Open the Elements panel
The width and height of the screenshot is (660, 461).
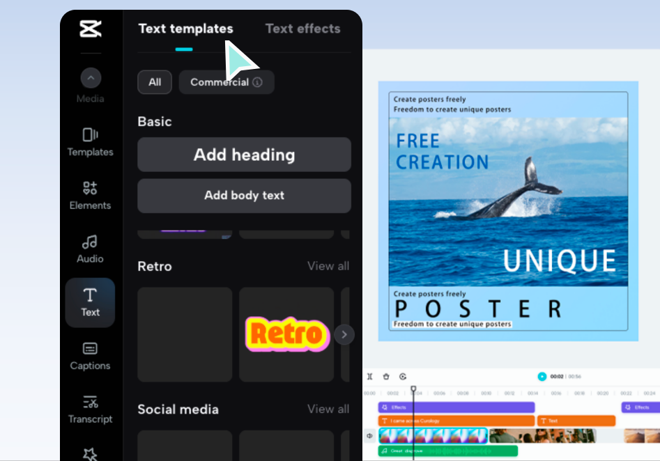click(90, 194)
